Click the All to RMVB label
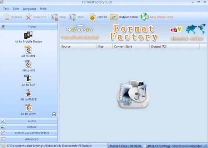Viewport: 208px width, 148px height. coord(28,99)
